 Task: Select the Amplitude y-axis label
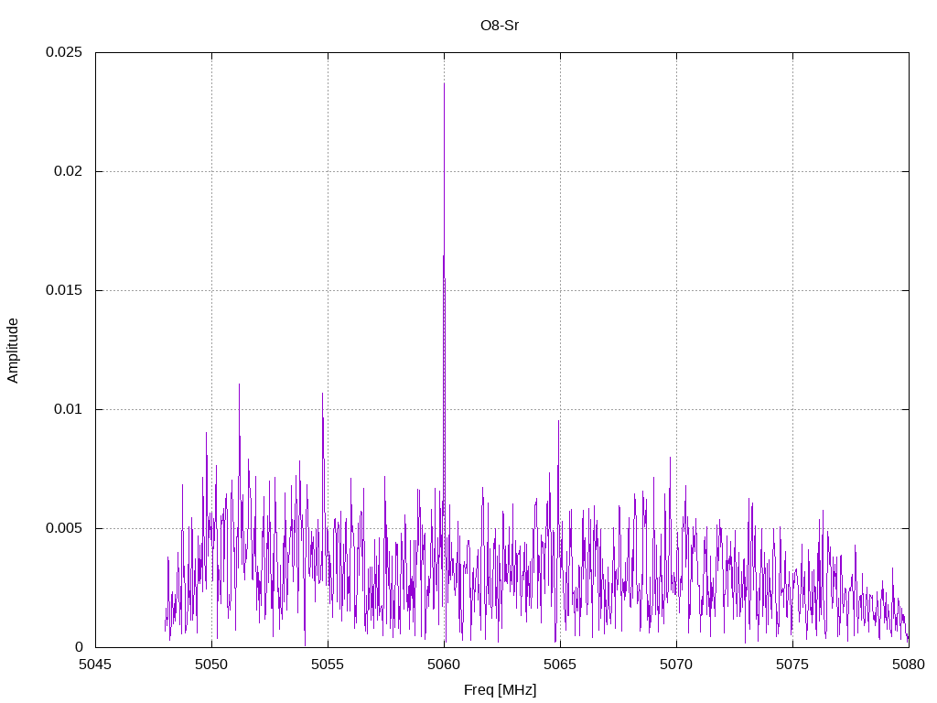[13, 351]
